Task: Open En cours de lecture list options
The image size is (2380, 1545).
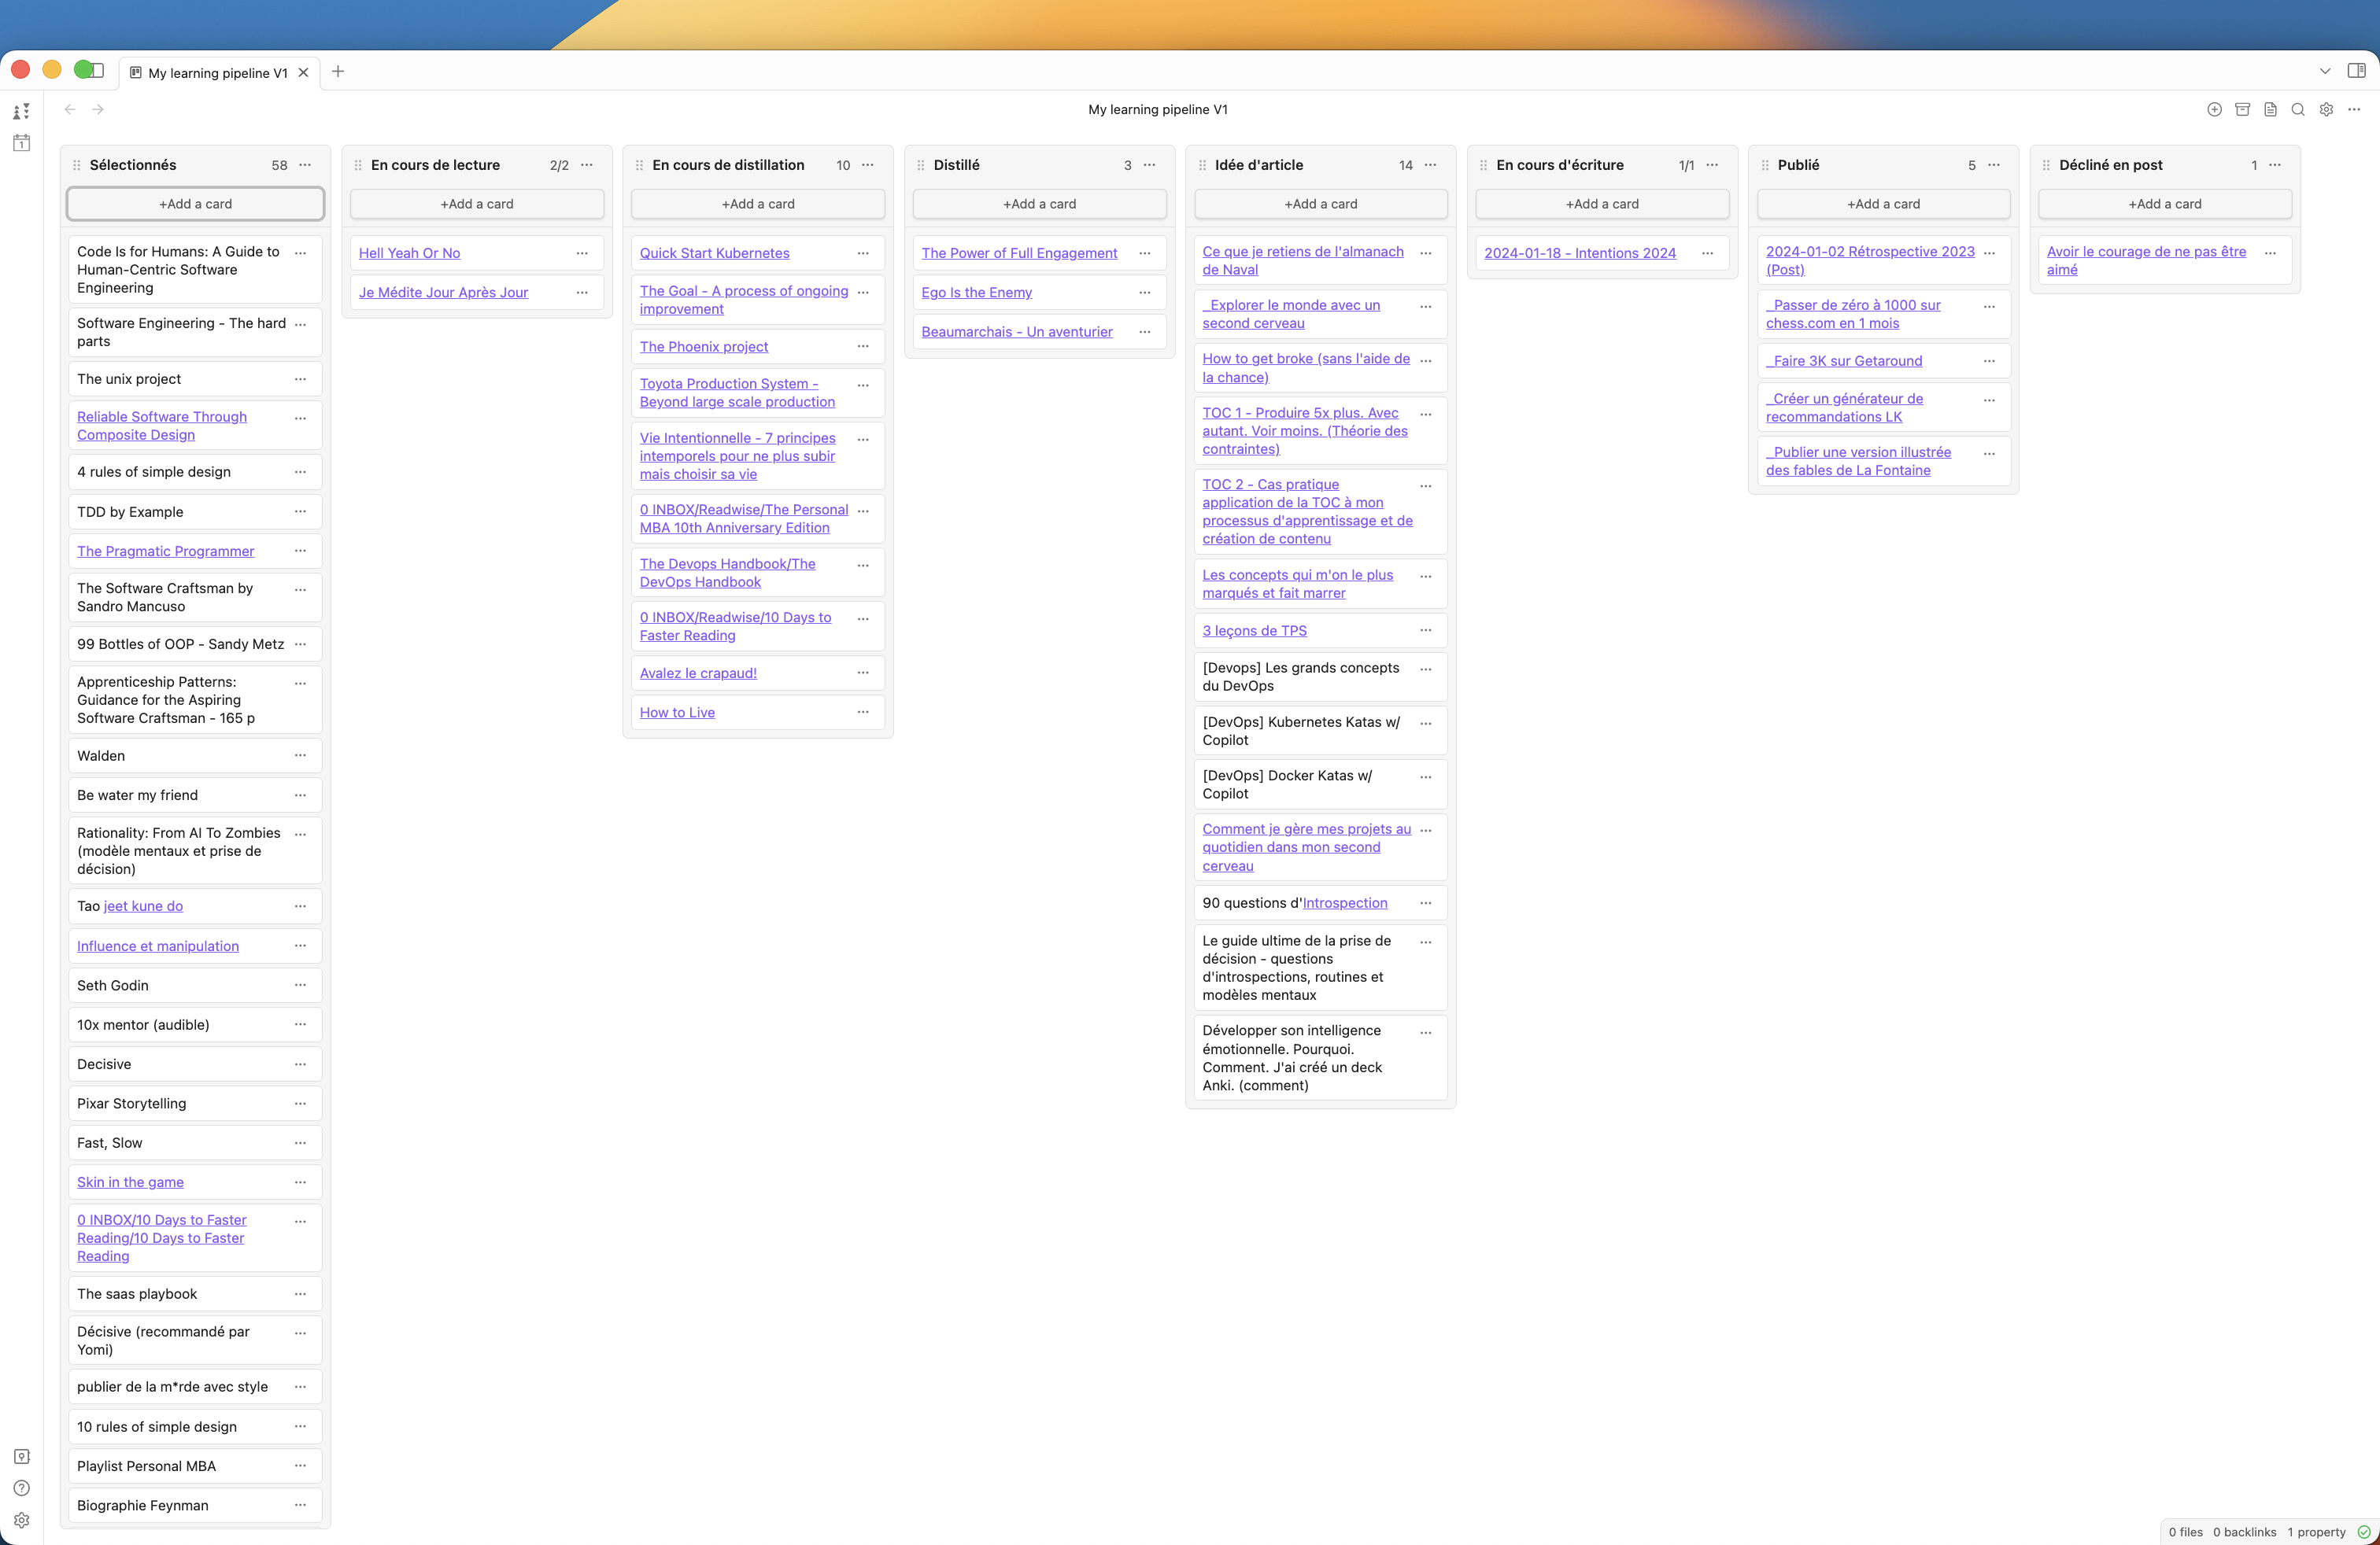Action: [587, 165]
